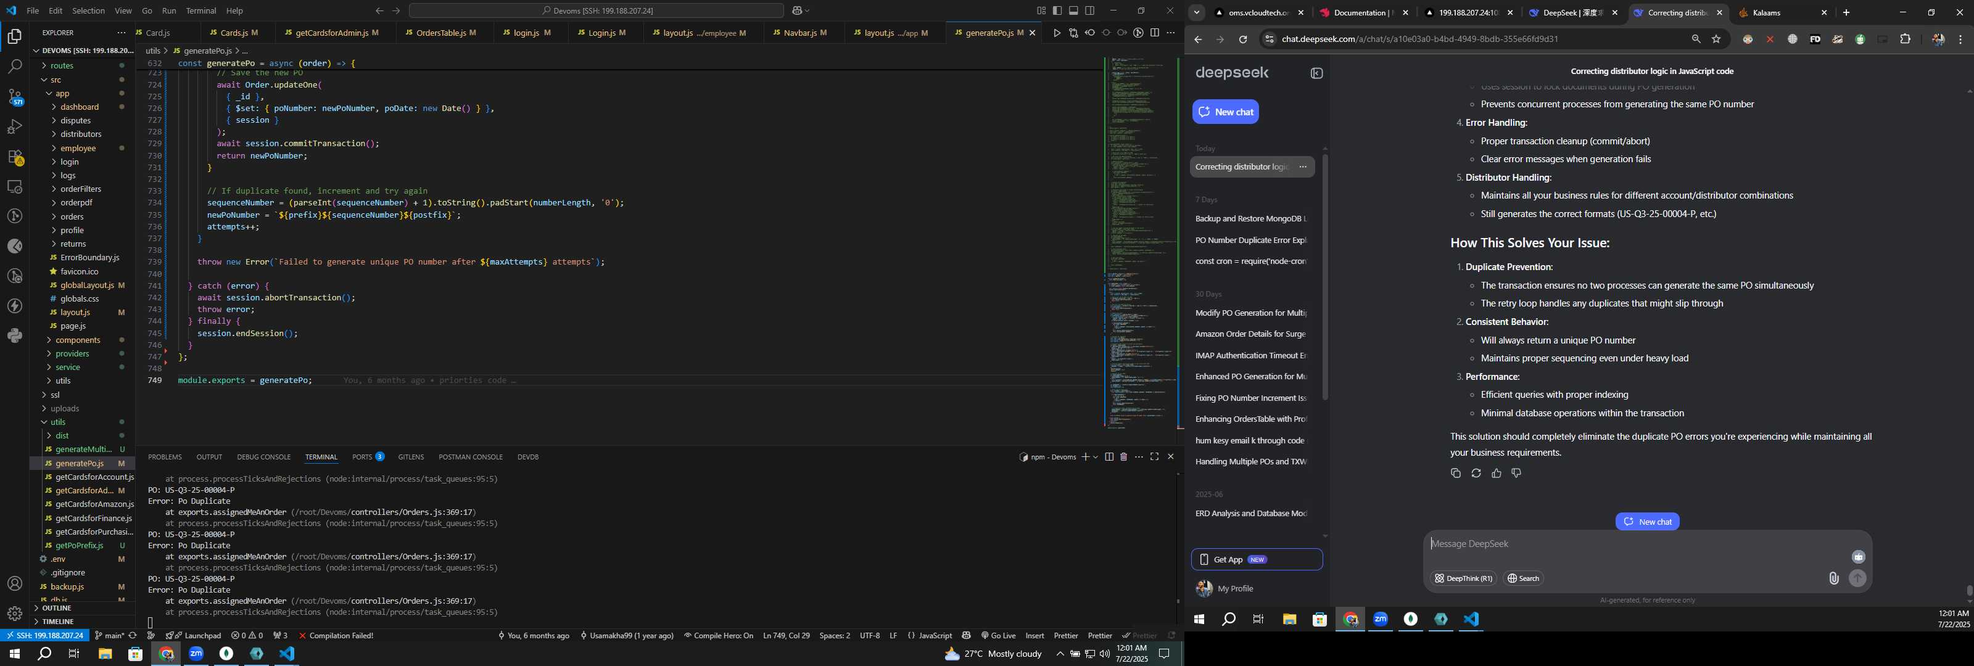This screenshot has width=1974, height=666.
Task: Open Python icon in VS Code activity bar
Action: click(15, 335)
